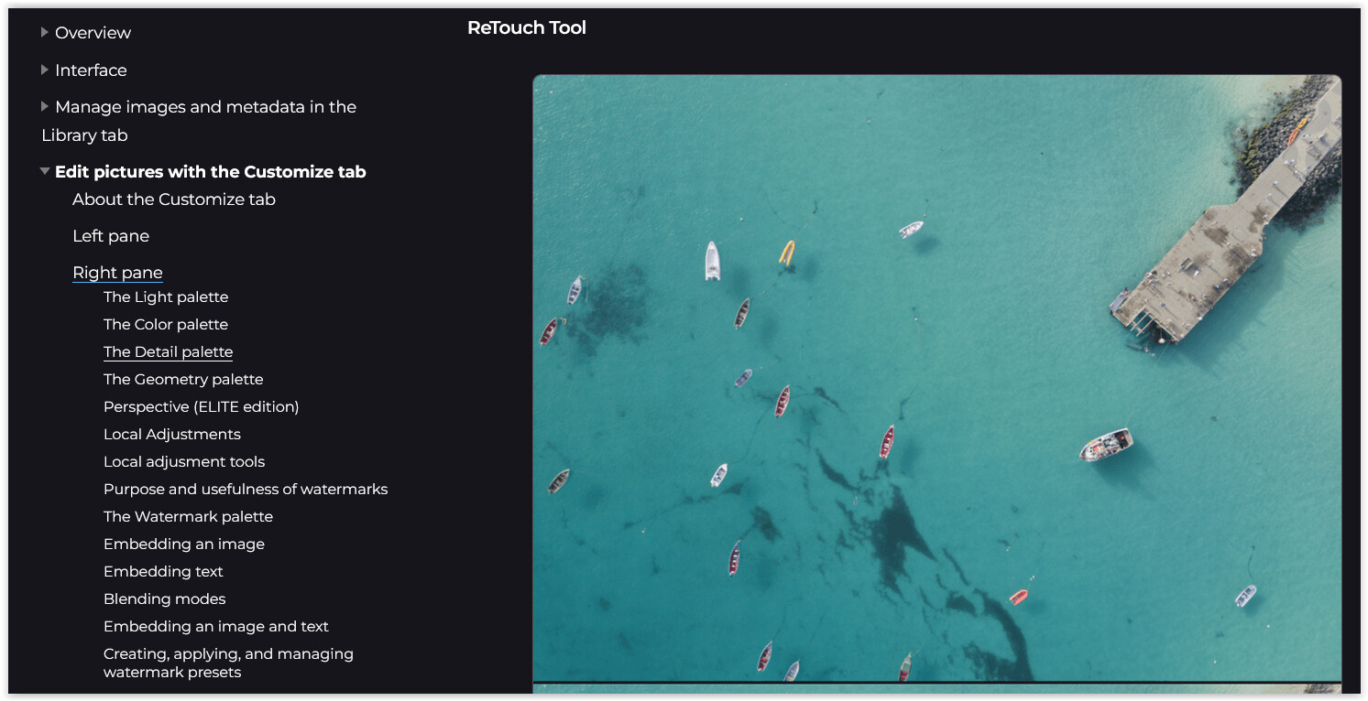1368x701 pixels.
Task: Expand Manage images and metadata section
Action: pos(45,106)
